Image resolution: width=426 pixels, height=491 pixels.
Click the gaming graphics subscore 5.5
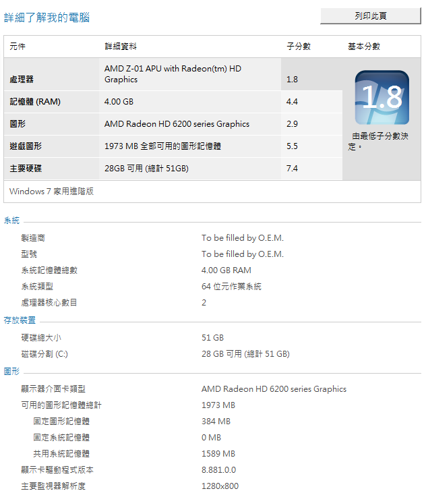(292, 146)
